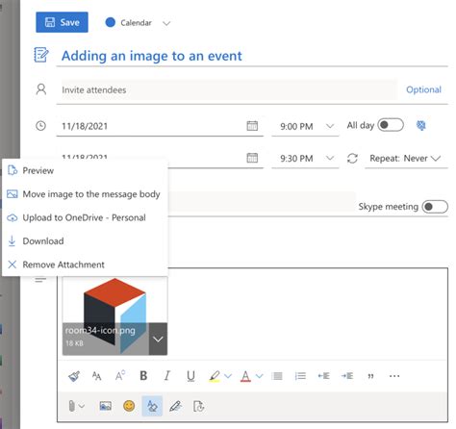The height and width of the screenshot is (429, 456).
Task: Apply the yellow highlight color
Action: (x=215, y=376)
